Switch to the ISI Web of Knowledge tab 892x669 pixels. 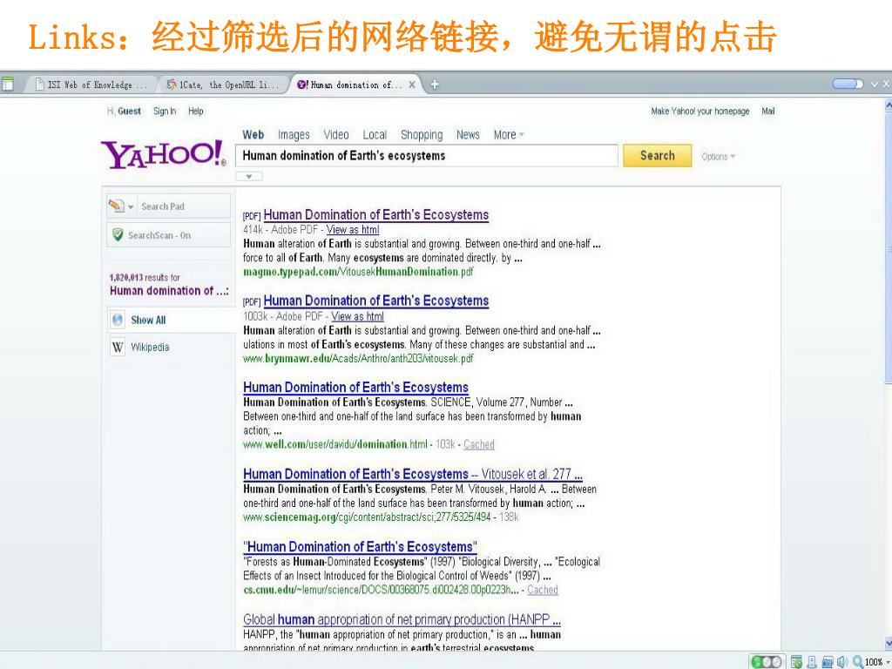[x=91, y=84]
